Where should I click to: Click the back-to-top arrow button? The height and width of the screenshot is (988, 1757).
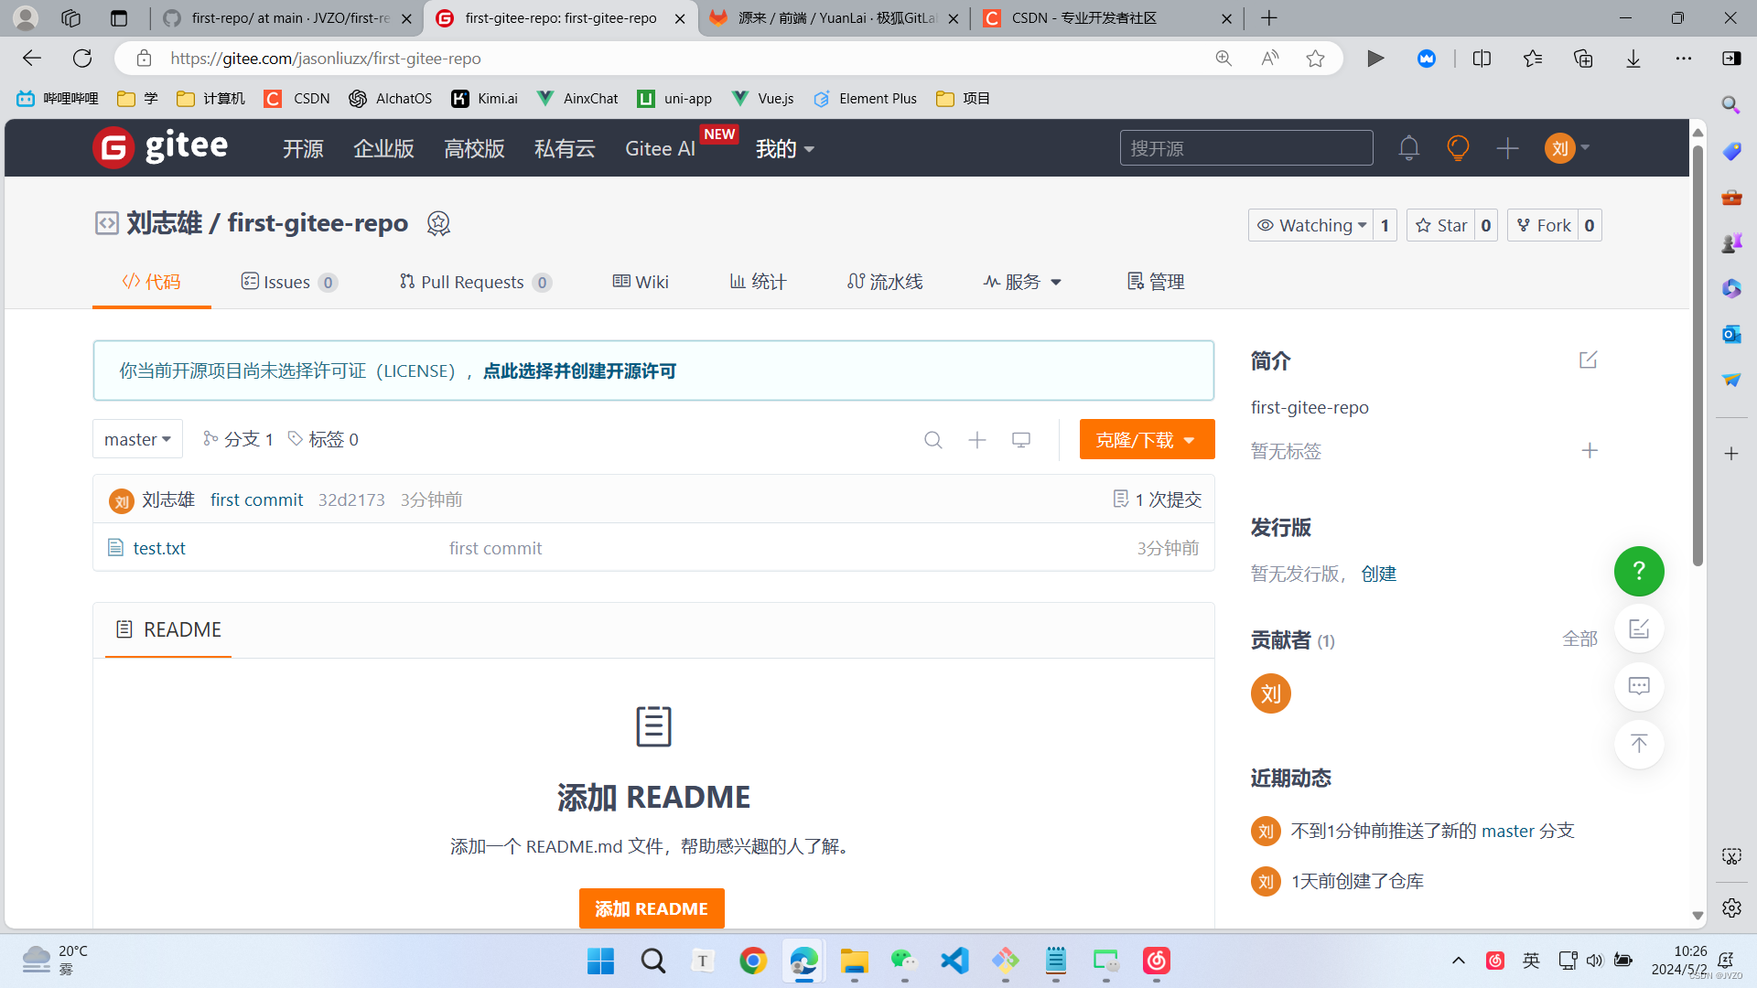pos(1638,744)
